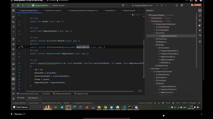213x119 pixels.
Task: Click the Rider icon in the taskbar
Action: coord(68,107)
